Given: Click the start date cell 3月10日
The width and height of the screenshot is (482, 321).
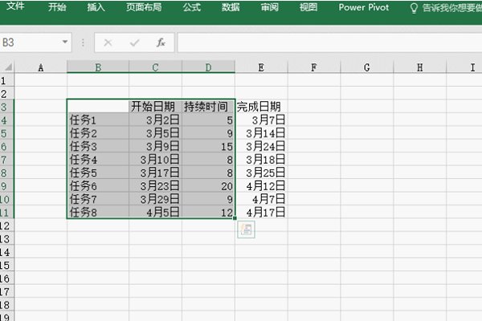Looking at the screenshot, I should (155, 160).
